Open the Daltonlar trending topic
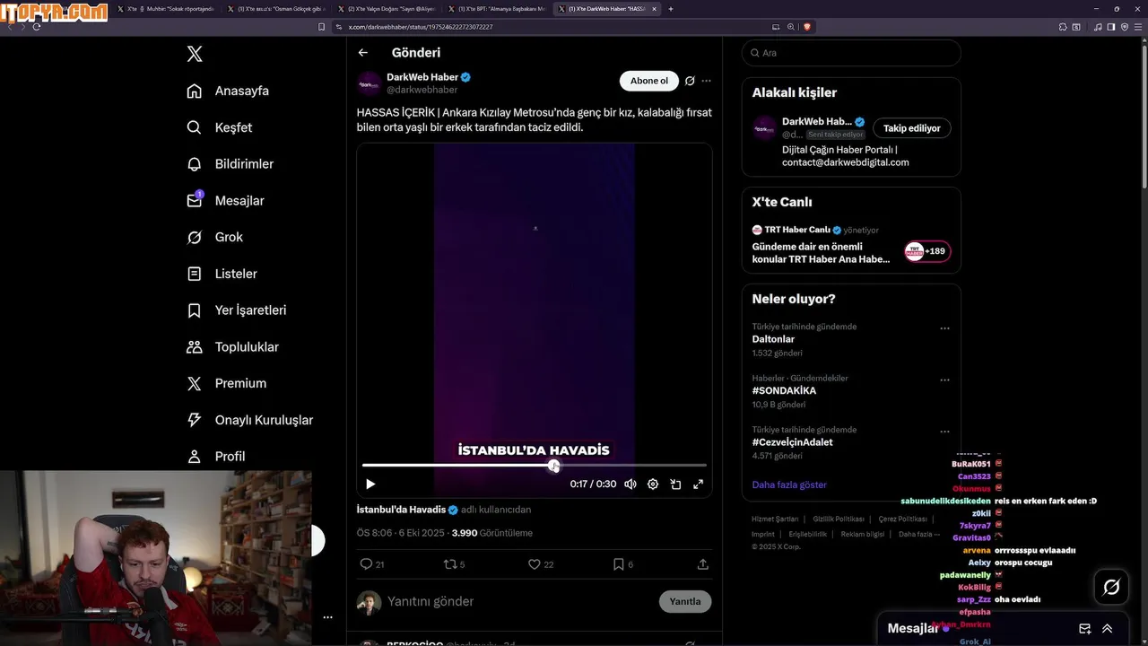This screenshot has width=1148, height=646. [773, 339]
